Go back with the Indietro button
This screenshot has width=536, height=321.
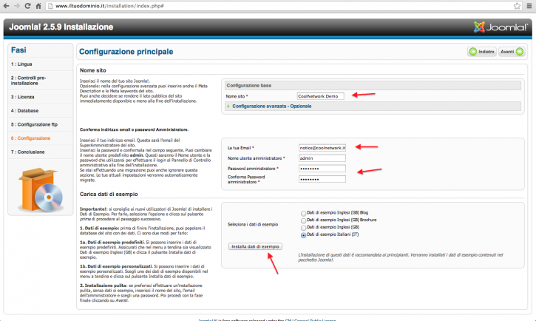point(481,52)
